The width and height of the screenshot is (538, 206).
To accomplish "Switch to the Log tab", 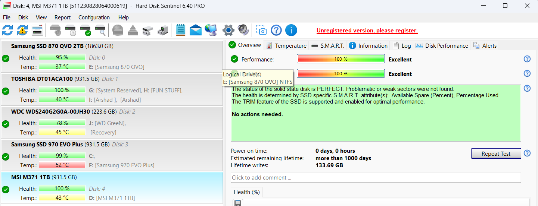I will coord(401,46).
